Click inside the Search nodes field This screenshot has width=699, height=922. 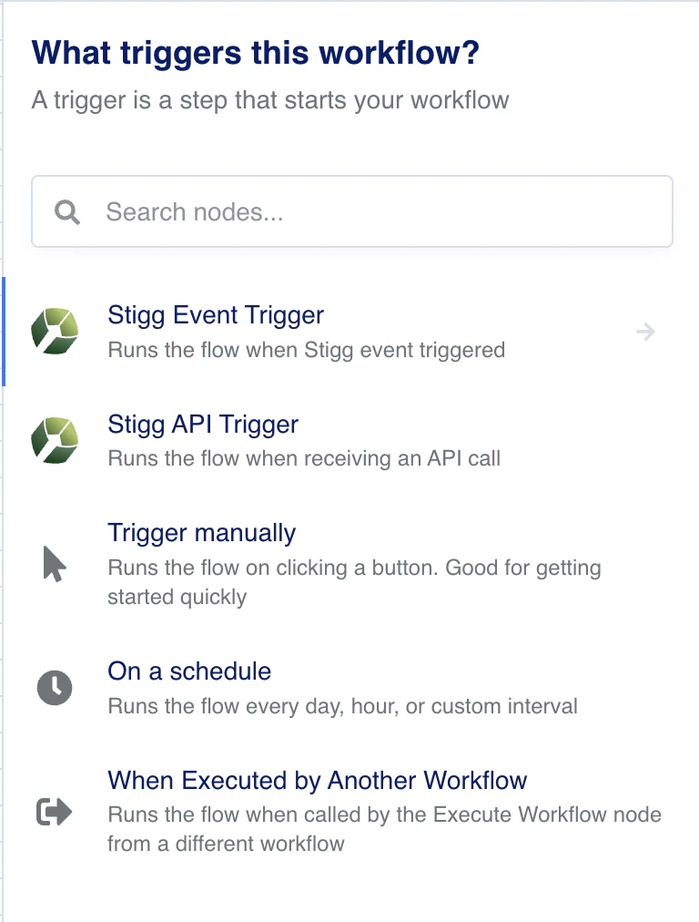273,211
